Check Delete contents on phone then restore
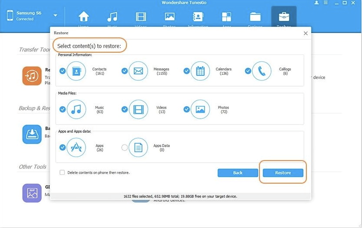Screen dimensions: 362x228 click(x=62, y=173)
